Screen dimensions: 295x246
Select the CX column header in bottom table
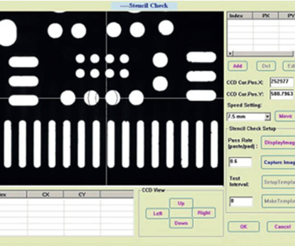click(45, 194)
